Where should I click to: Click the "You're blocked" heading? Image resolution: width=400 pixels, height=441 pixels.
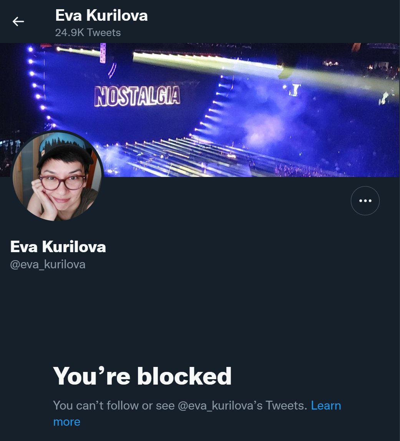pyautogui.click(x=142, y=376)
